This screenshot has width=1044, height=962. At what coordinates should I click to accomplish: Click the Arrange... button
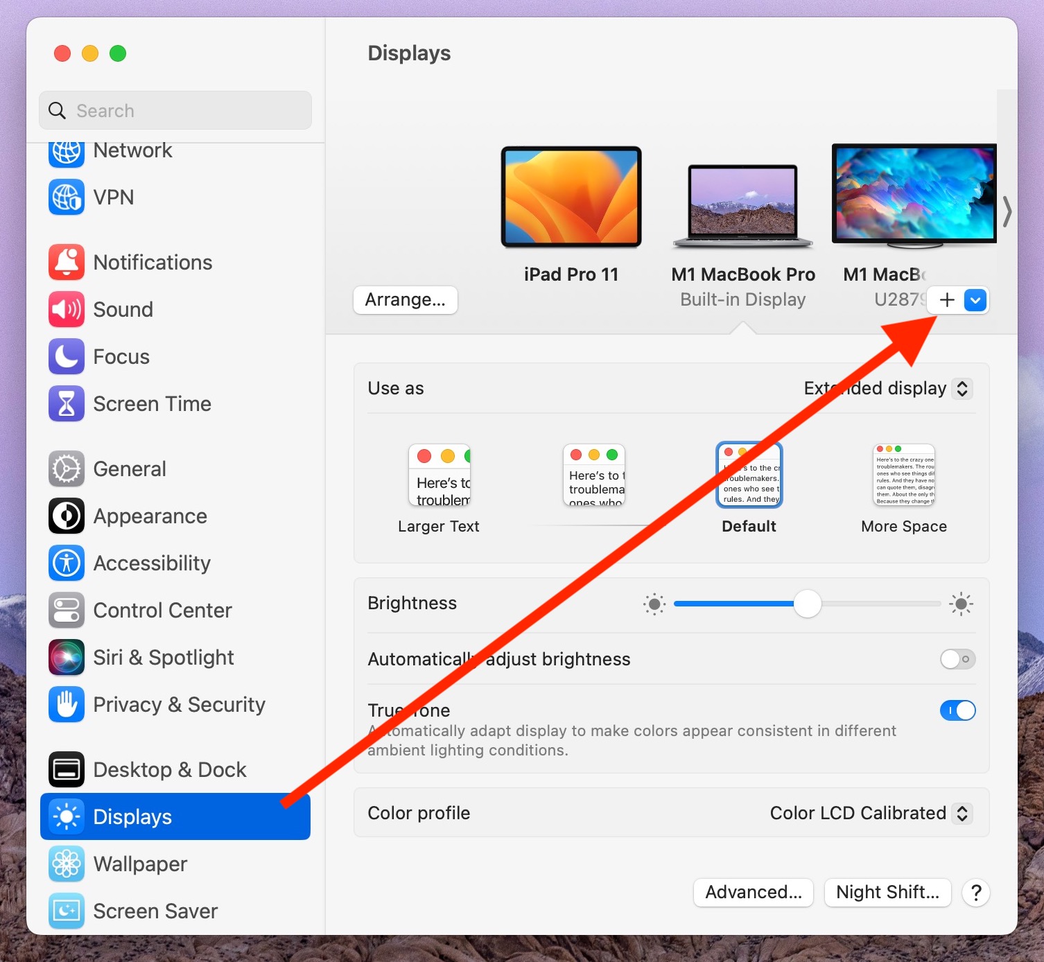(406, 300)
